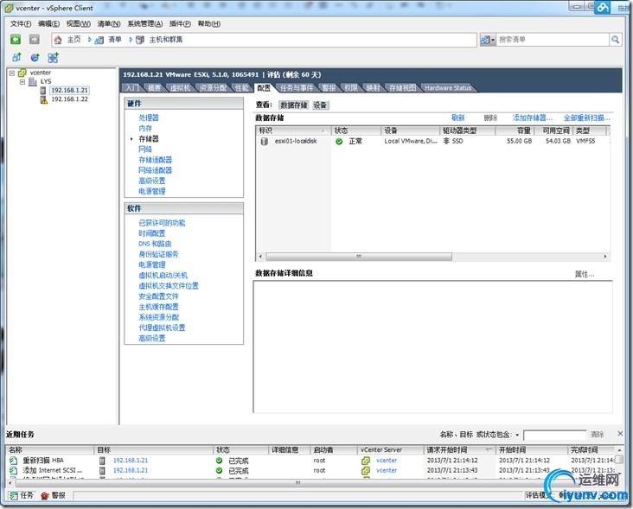The width and height of the screenshot is (633, 509).
Task: Switch to the Tasks & Events tab
Action: (297, 88)
